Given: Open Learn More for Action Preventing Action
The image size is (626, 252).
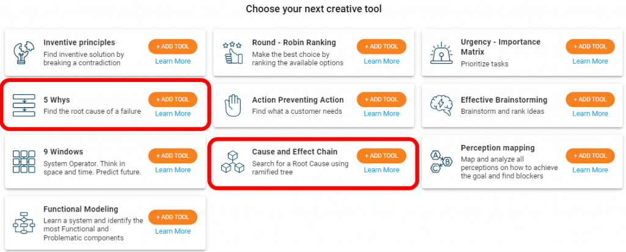Looking at the screenshot, I should [x=381, y=113].
